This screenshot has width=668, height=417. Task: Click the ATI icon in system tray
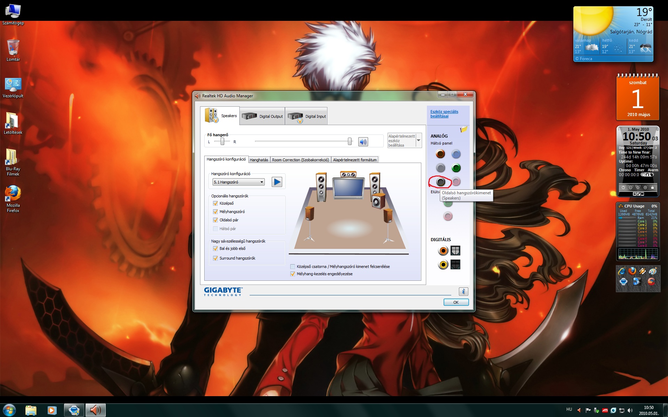coord(605,410)
